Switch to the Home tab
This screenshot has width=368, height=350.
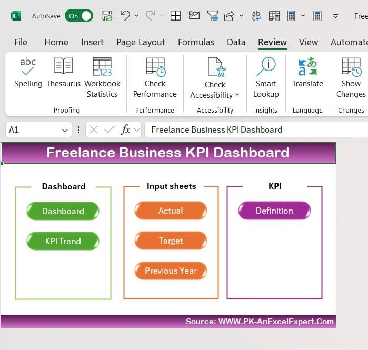(56, 42)
